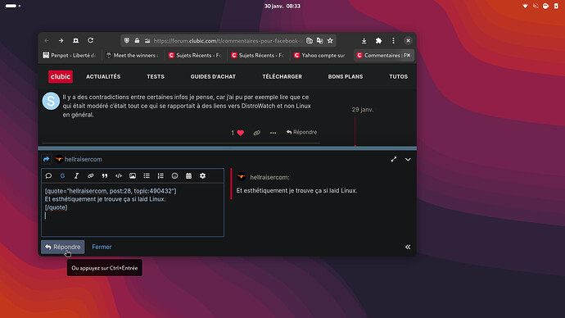Open the TUTOS section
Viewport: 565px width, 318px height.
point(399,76)
